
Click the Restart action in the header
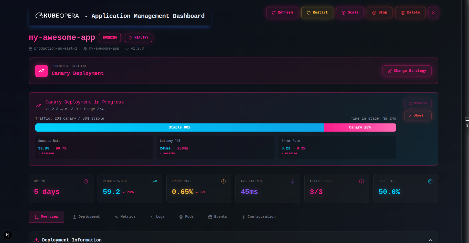pos(317,12)
